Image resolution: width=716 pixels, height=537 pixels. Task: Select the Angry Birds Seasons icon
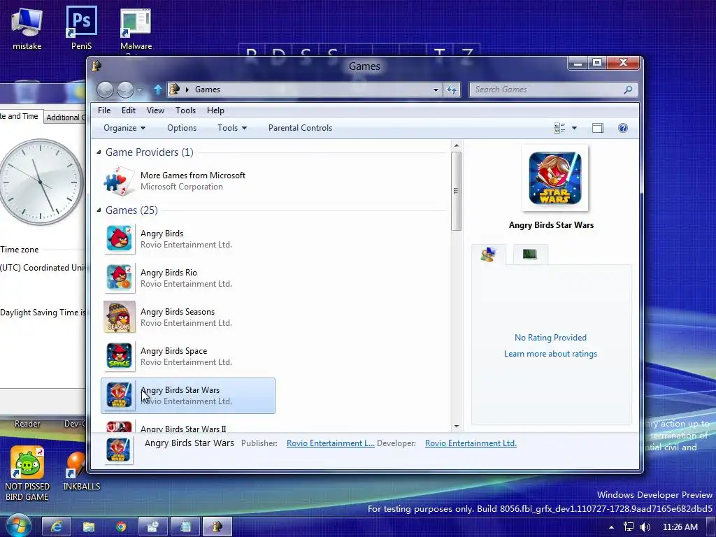click(119, 317)
